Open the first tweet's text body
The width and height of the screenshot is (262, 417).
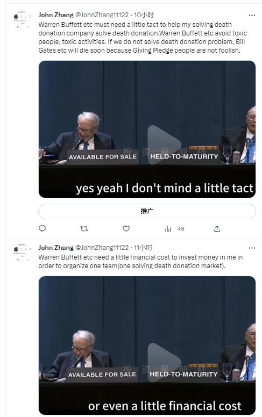point(143,38)
